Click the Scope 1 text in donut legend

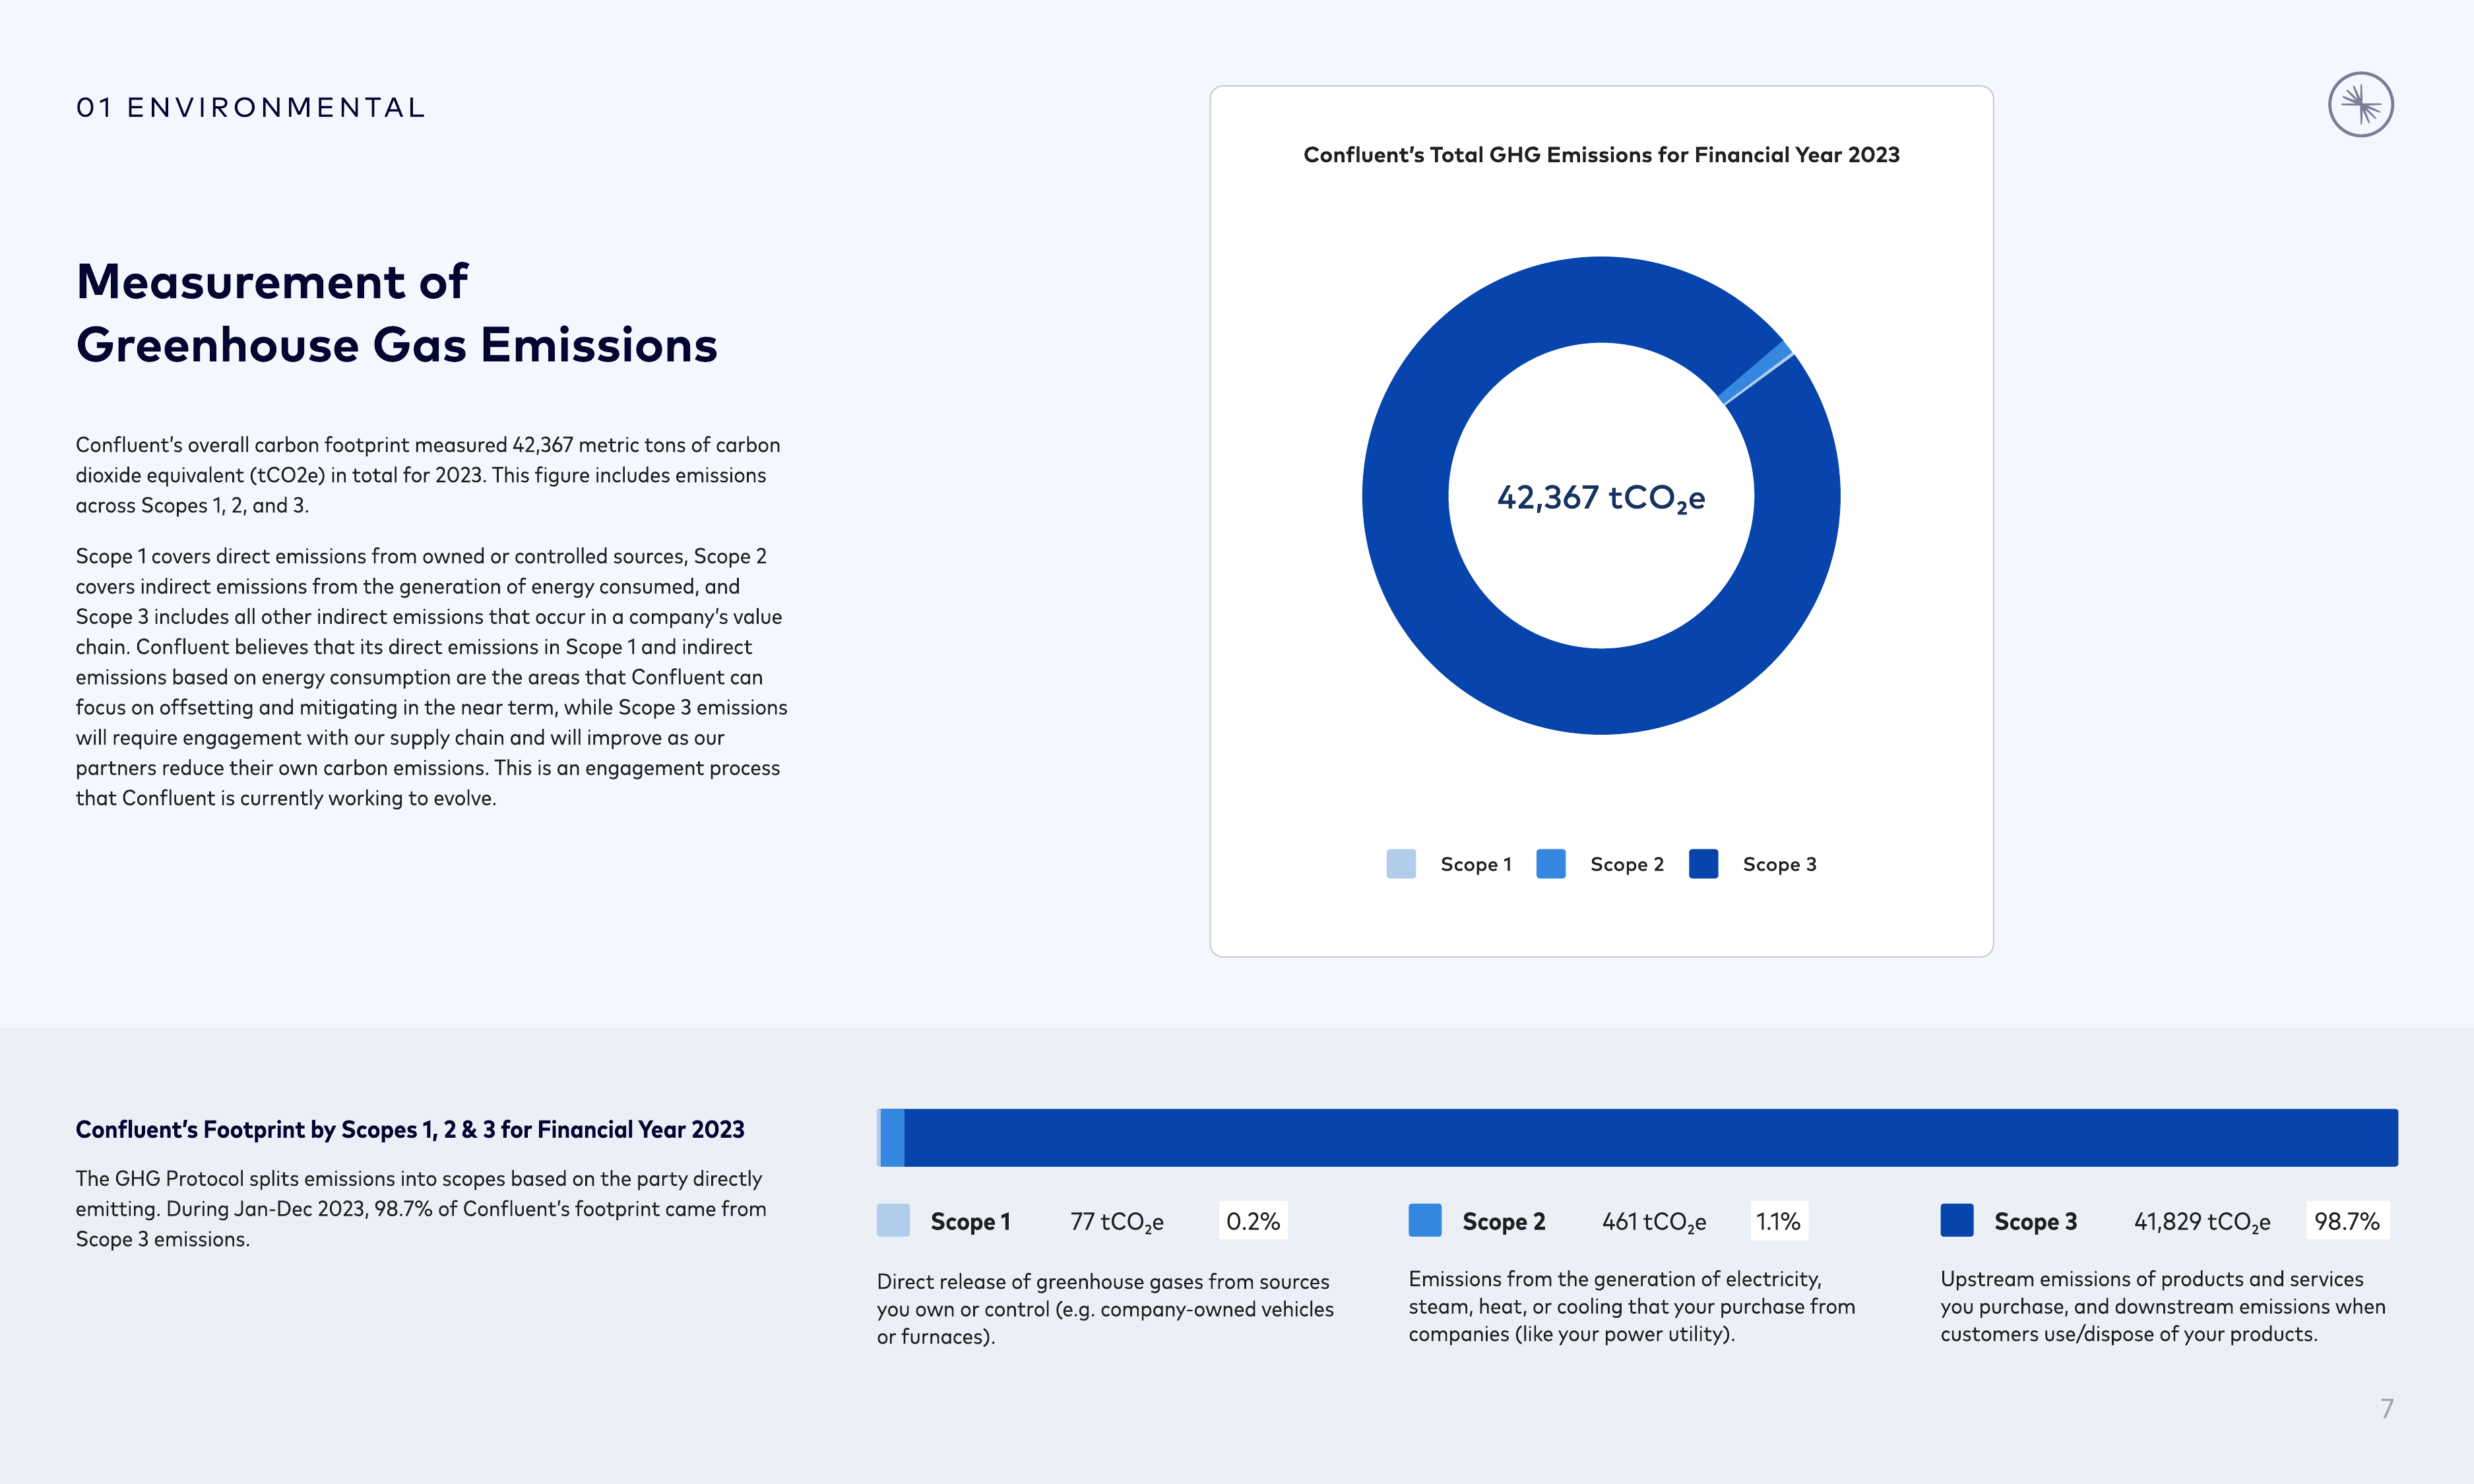1476,864
